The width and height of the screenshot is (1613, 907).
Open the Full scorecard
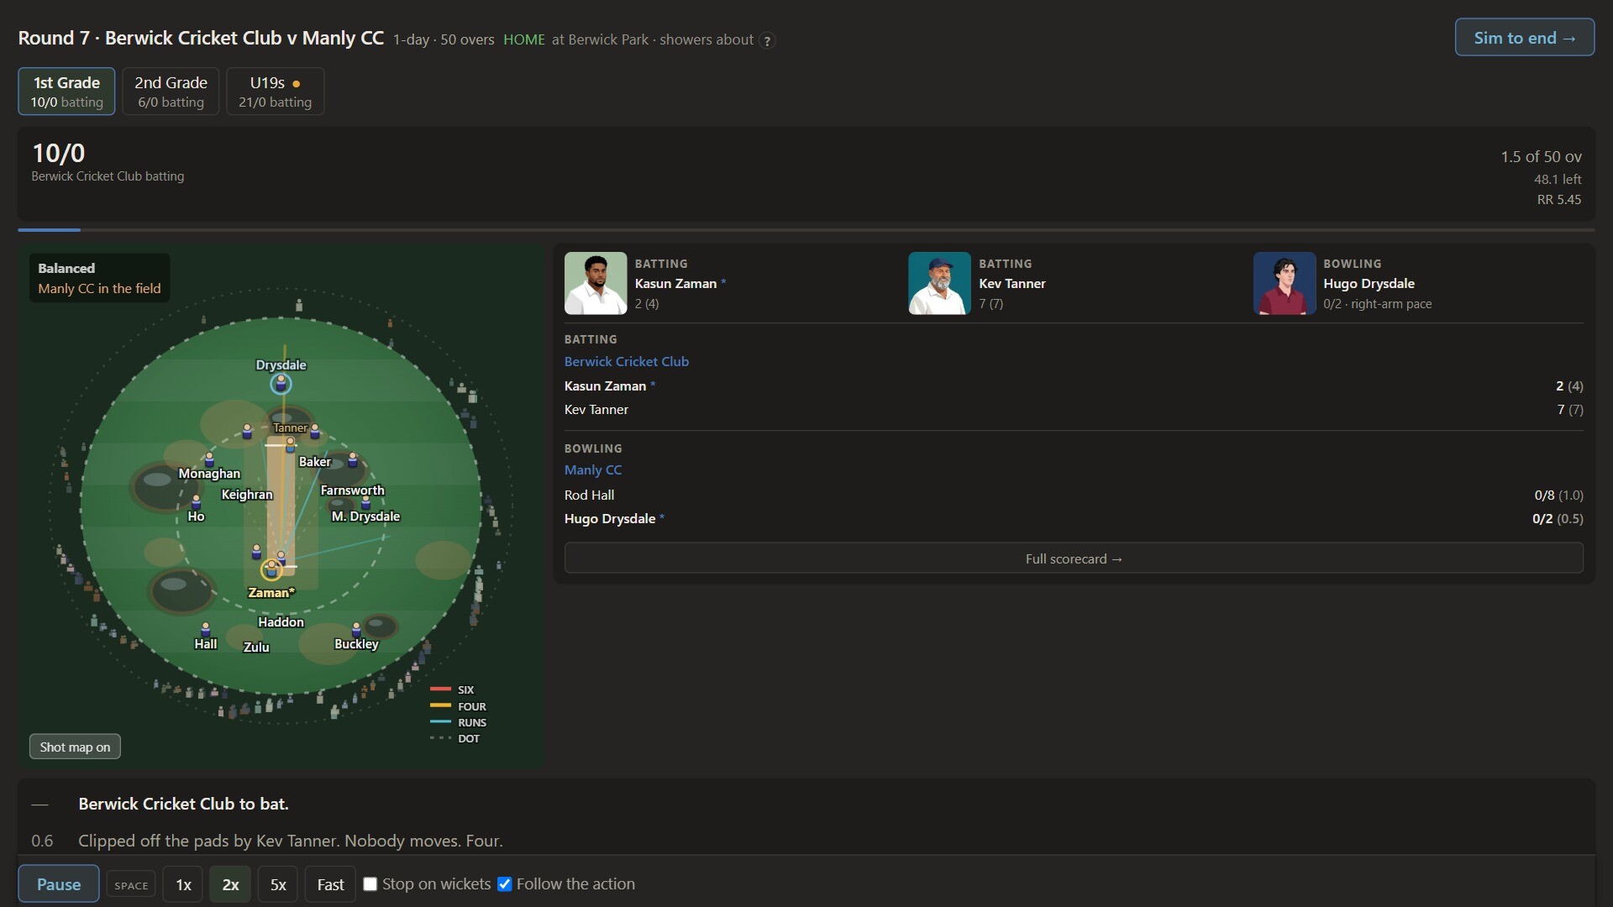1074,558
